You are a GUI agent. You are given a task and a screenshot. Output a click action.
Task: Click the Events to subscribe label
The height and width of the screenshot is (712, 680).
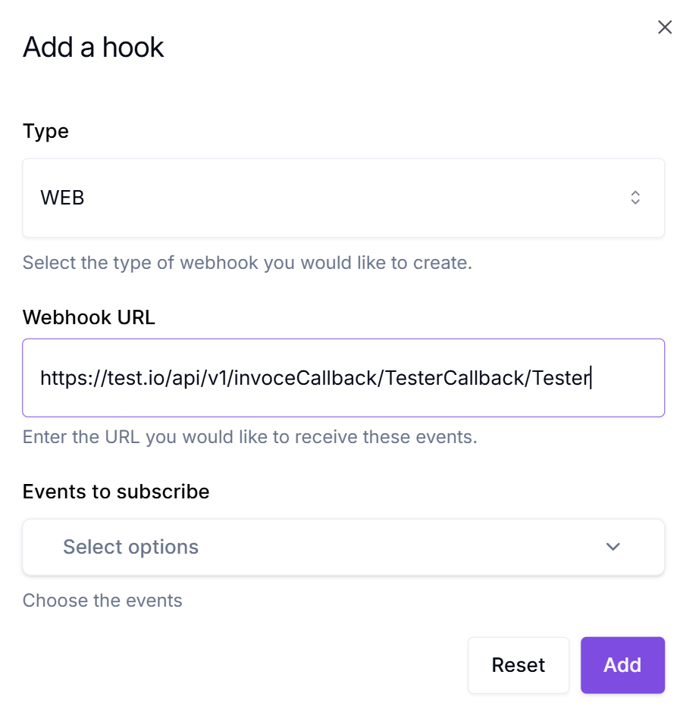(x=116, y=492)
